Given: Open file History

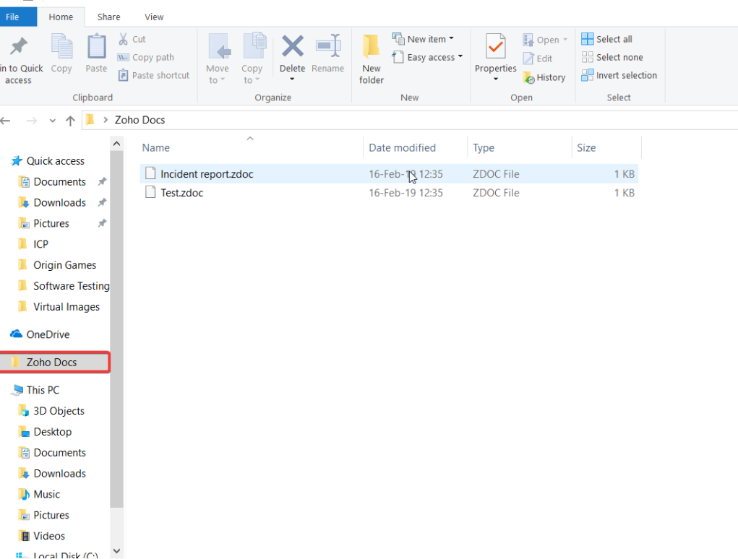Looking at the screenshot, I should tap(544, 77).
